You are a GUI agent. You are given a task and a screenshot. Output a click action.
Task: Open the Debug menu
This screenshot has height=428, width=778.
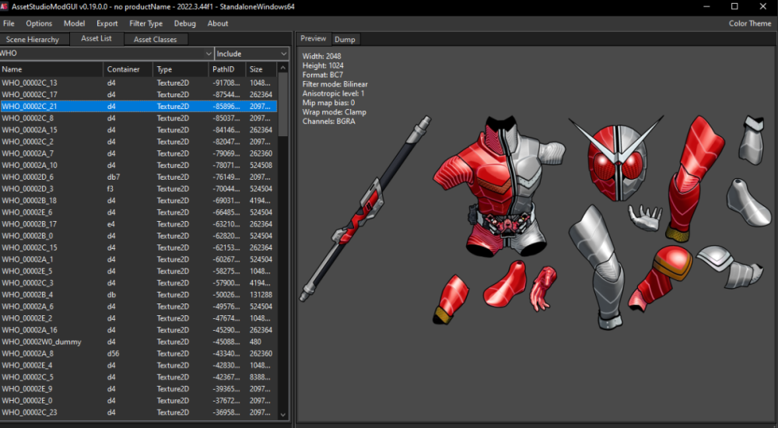click(x=184, y=23)
